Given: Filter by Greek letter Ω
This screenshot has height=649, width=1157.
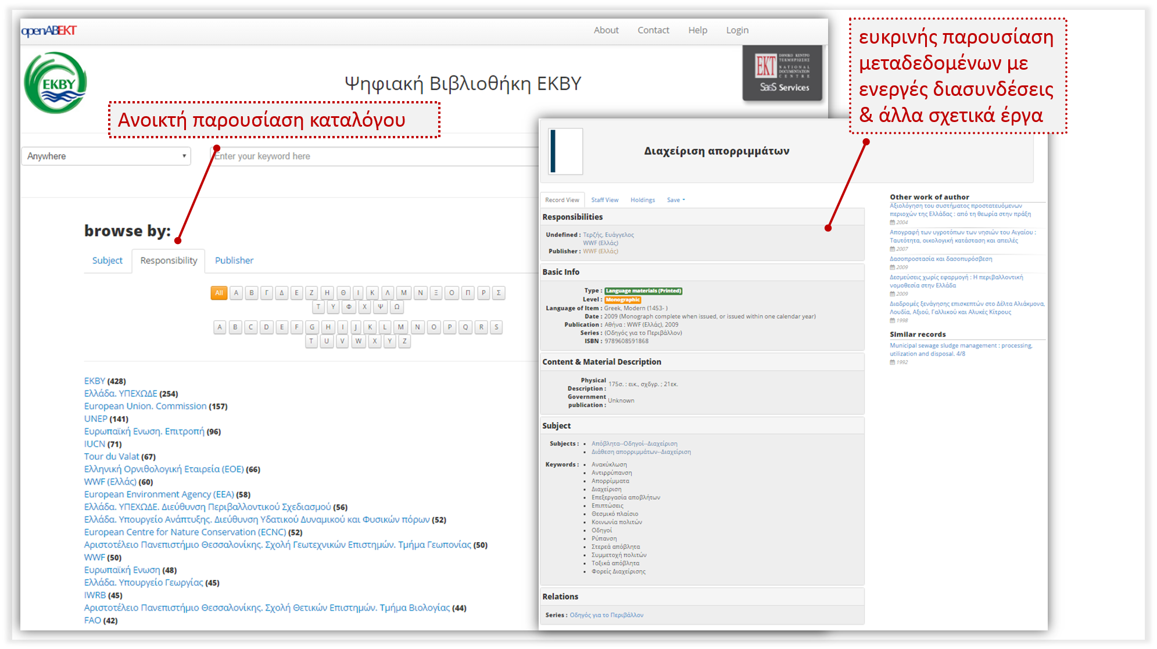Looking at the screenshot, I should pyautogui.click(x=397, y=307).
